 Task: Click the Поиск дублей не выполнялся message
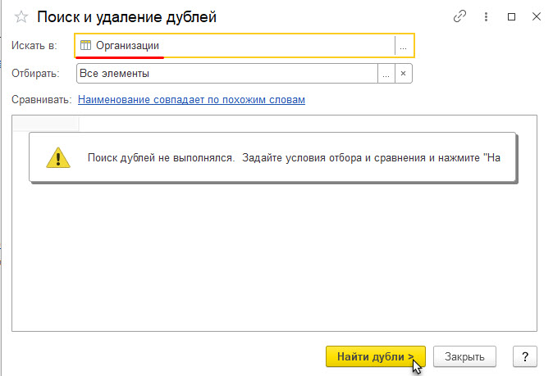(x=292, y=157)
